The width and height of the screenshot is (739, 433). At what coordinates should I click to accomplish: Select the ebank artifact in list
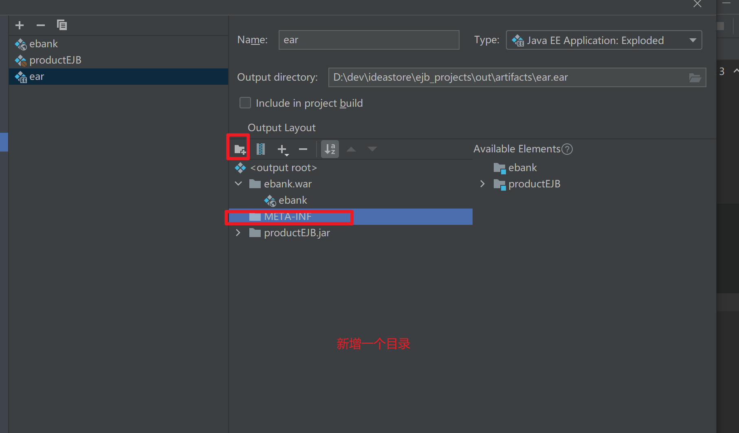tap(118, 44)
